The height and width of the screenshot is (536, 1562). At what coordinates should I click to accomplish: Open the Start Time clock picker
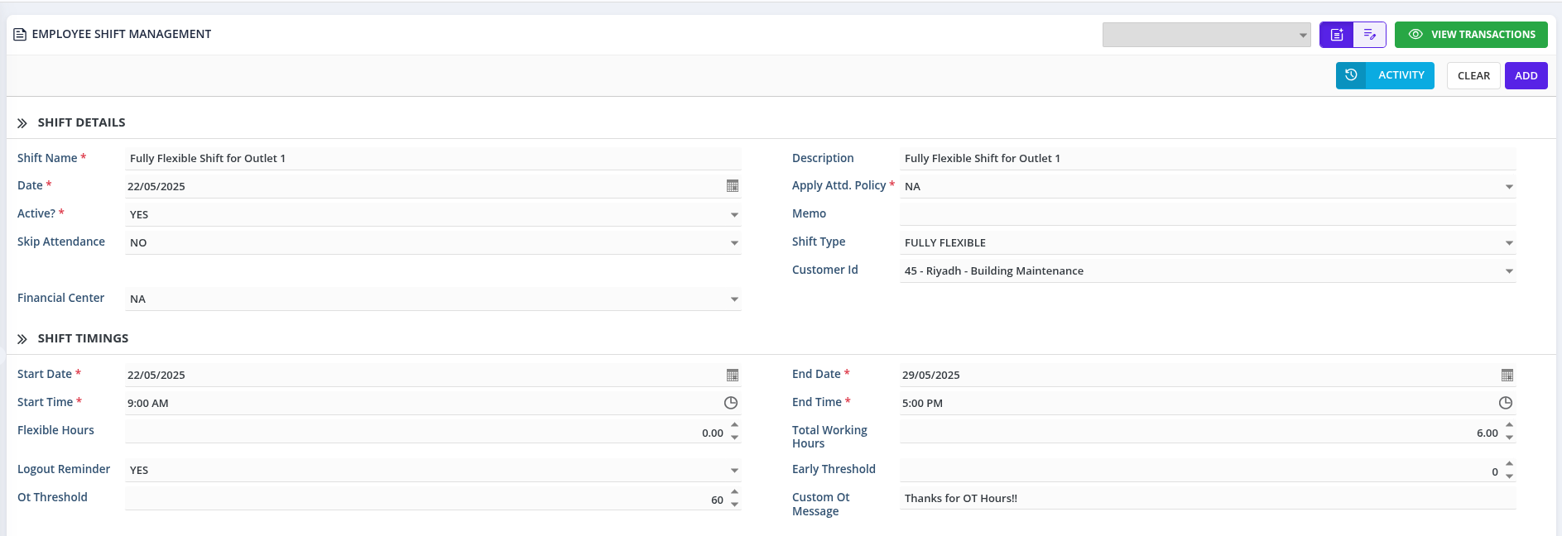click(x=731, y=403)
